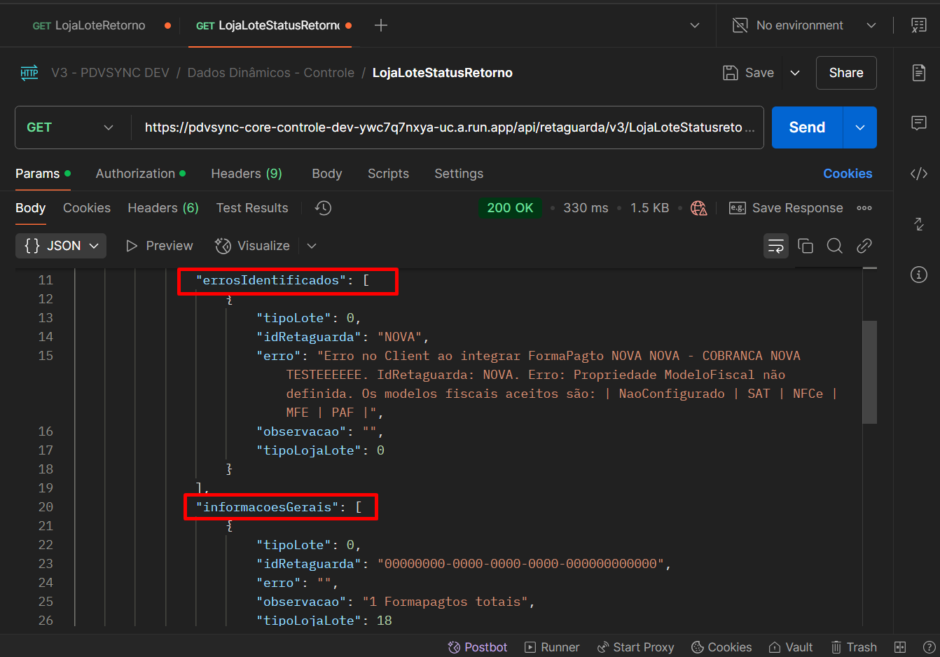Image resolution: width=940 pixels, height=657 pixels.
Task: Expand the GET method dropdown
Action: point(70,127)
